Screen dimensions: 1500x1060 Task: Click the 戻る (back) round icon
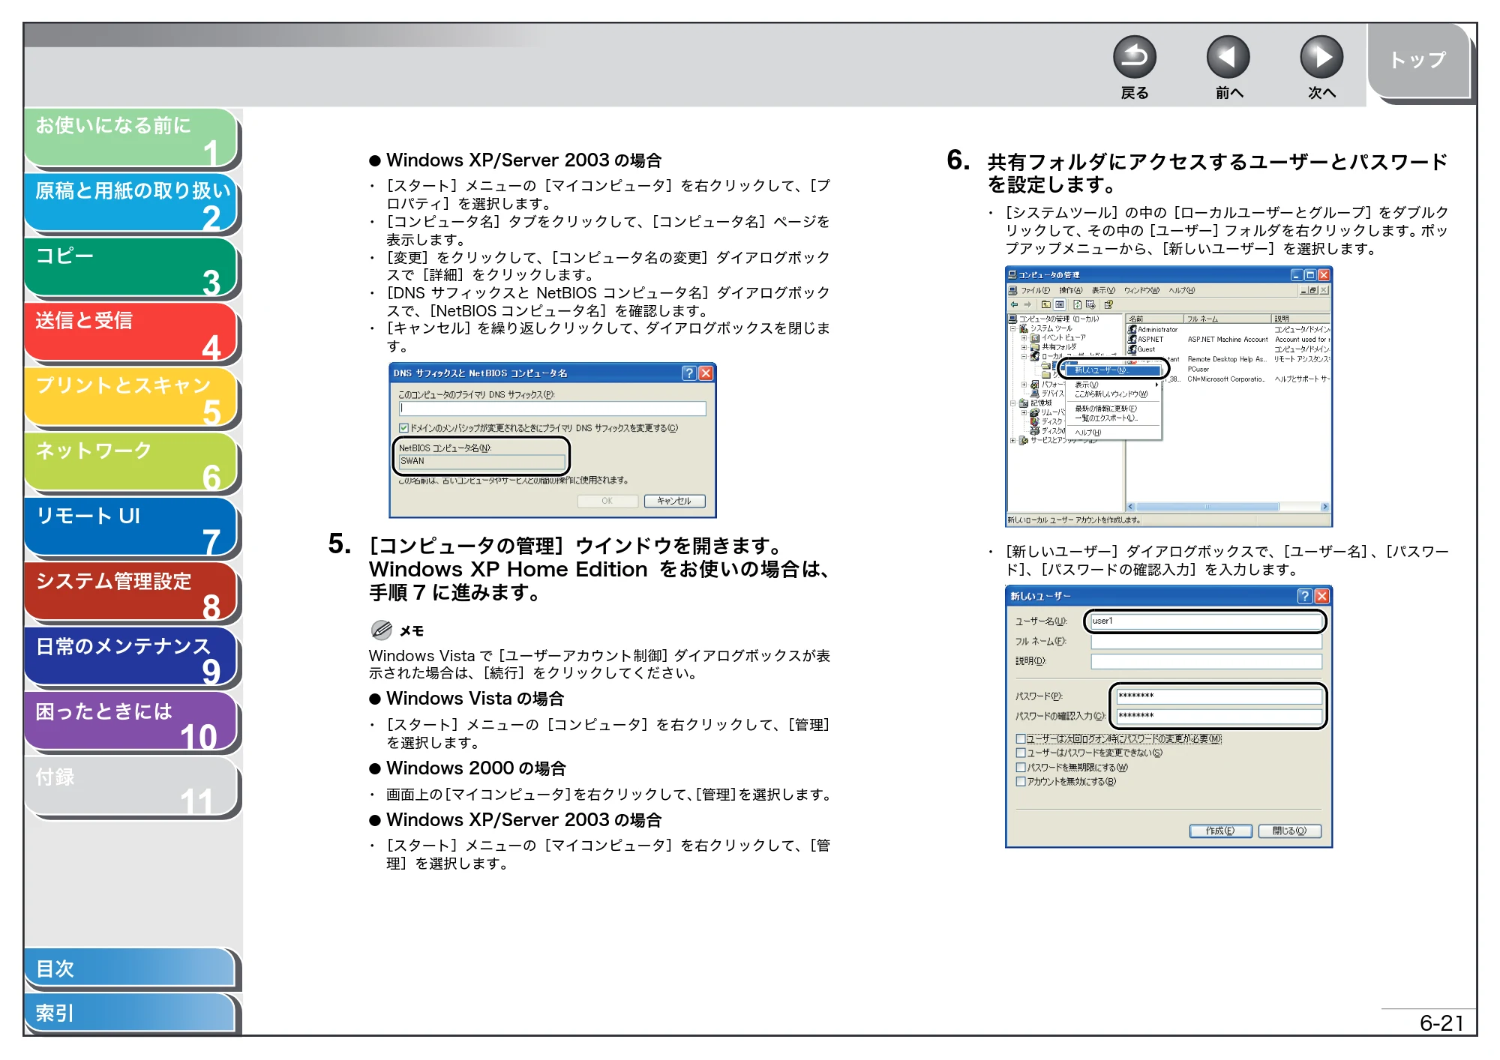pyautogui.click(x=1134, y=57)
